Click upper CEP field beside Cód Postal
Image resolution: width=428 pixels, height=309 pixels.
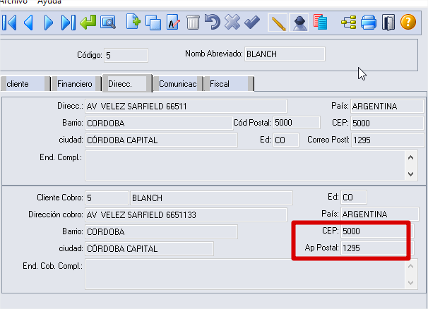[387, 123]
